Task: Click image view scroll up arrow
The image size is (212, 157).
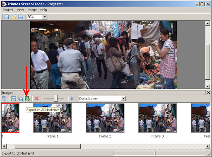Action: pyautogui.click(x=207, y=23)
